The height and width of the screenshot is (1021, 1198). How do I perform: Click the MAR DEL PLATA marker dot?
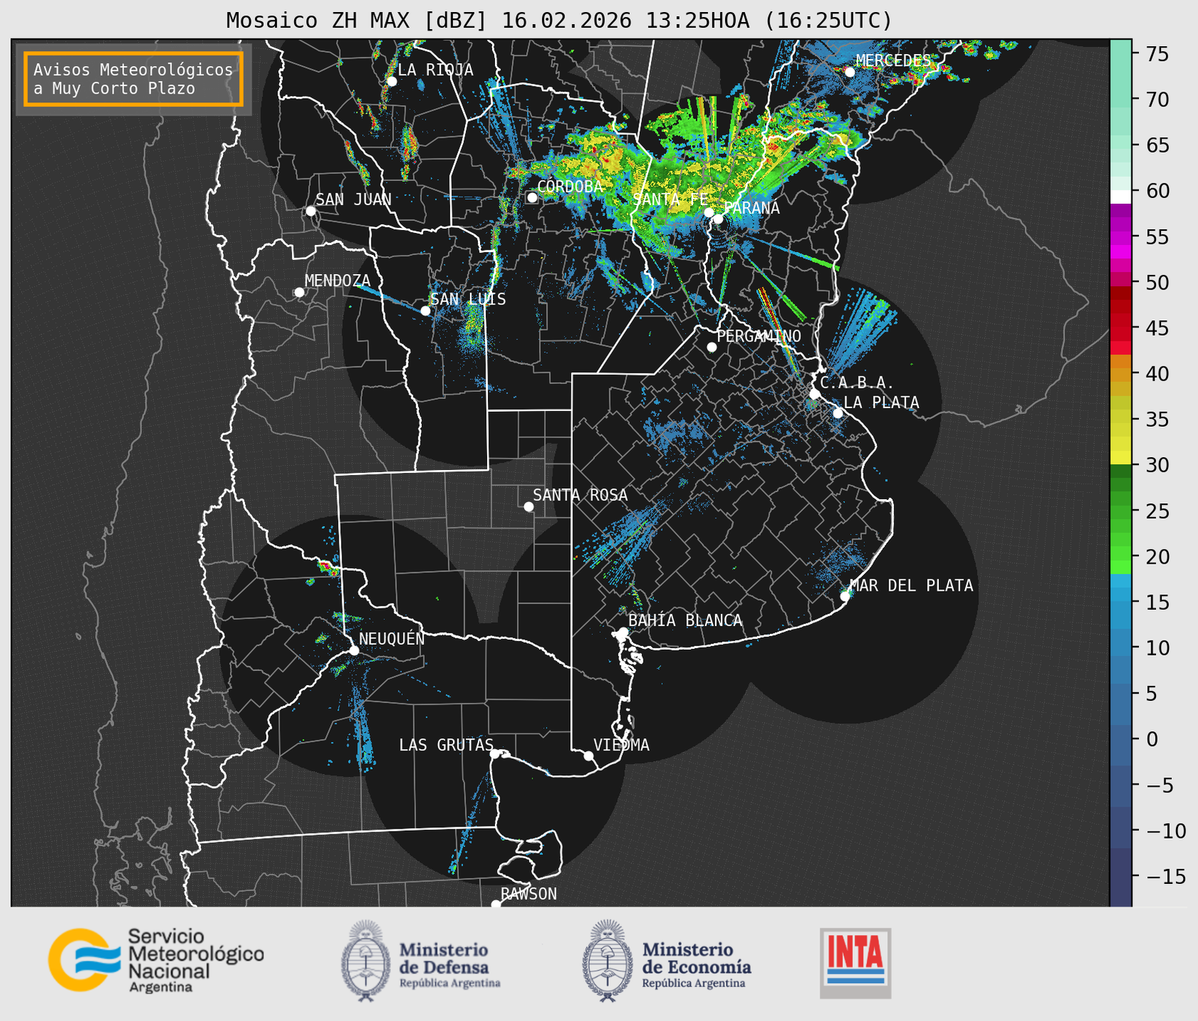845,596
